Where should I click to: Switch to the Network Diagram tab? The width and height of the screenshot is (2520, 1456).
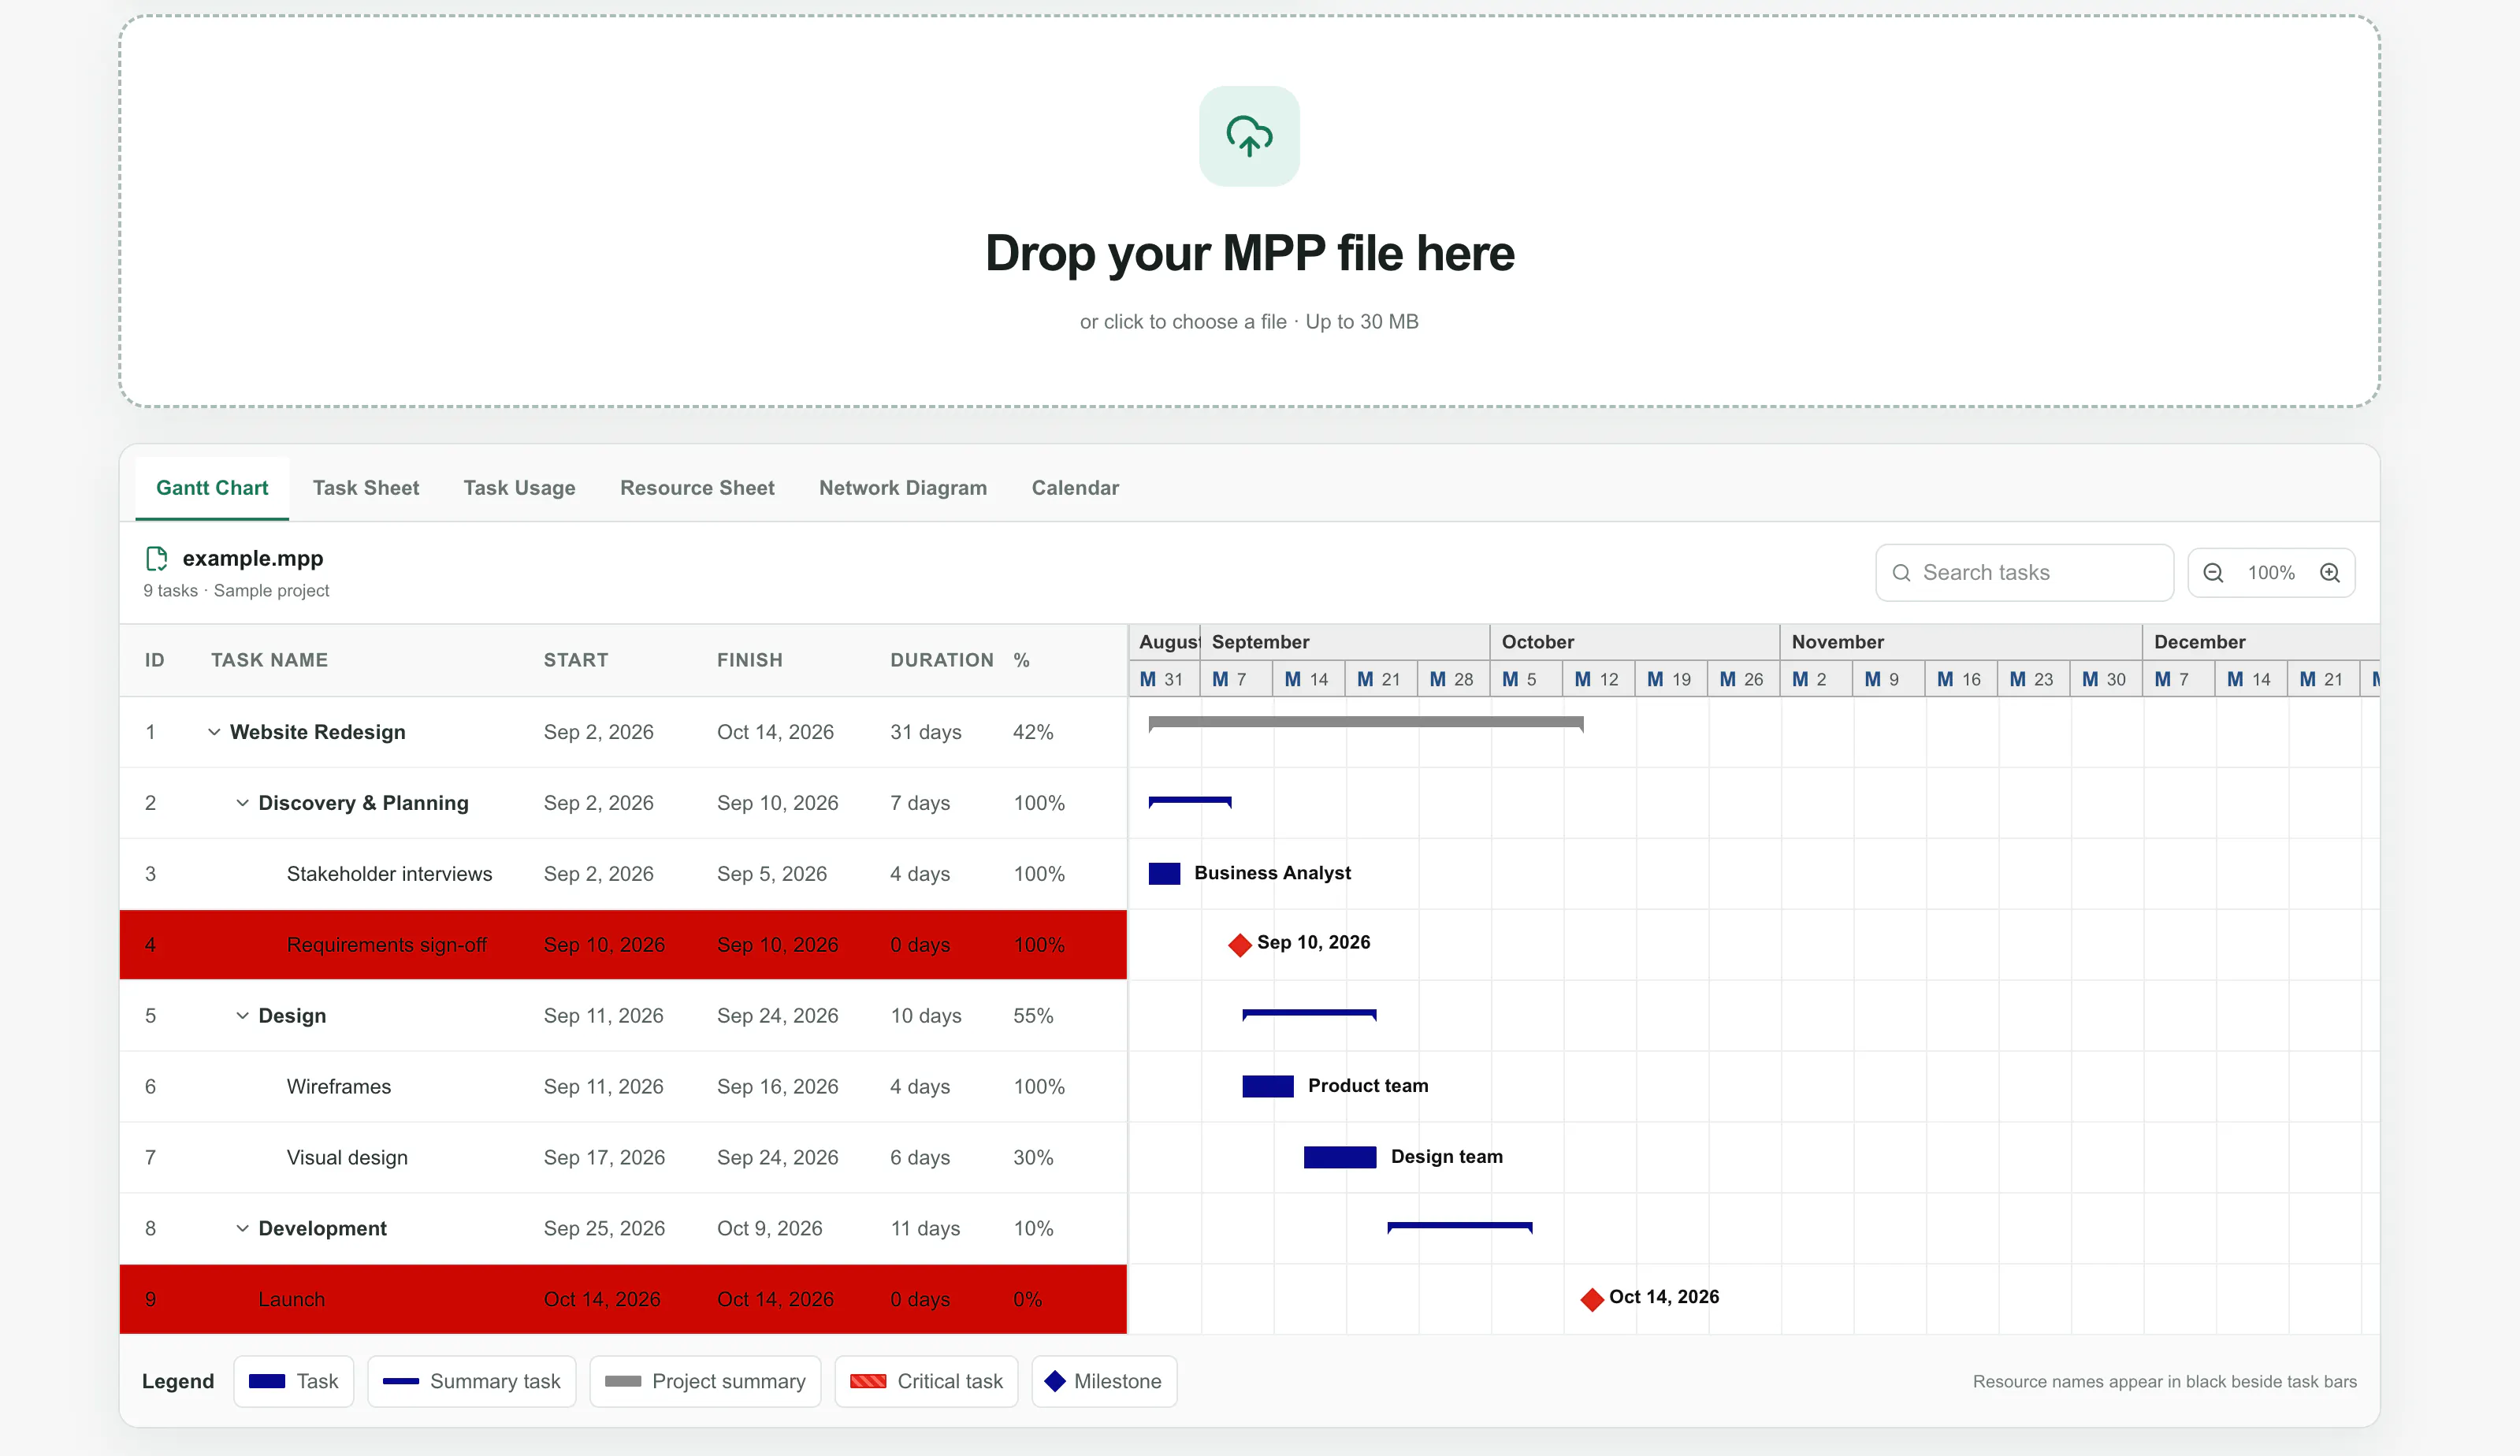tap(903, 488)
